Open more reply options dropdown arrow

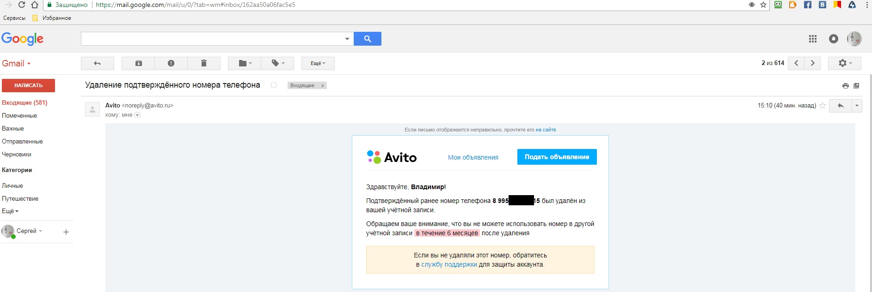coord(857,106)
